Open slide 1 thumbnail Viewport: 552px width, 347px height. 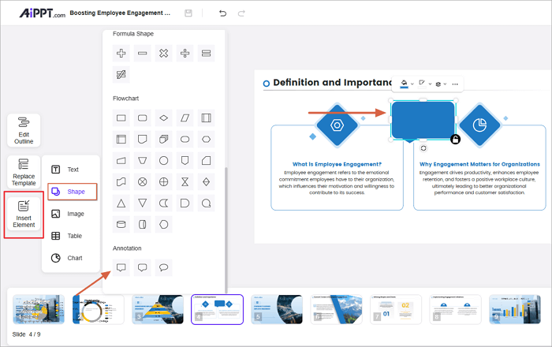(39, 309)
